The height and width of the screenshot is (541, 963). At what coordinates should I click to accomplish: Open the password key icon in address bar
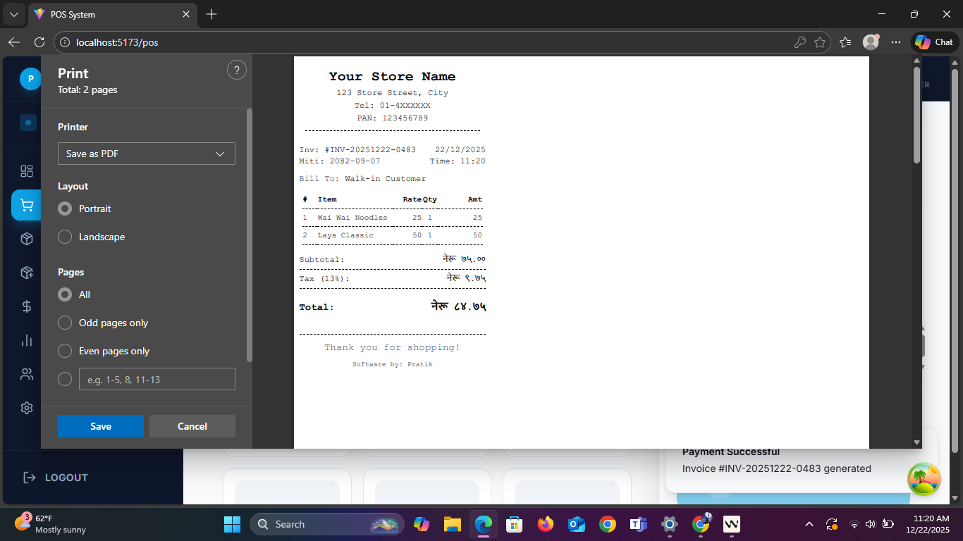800,42
